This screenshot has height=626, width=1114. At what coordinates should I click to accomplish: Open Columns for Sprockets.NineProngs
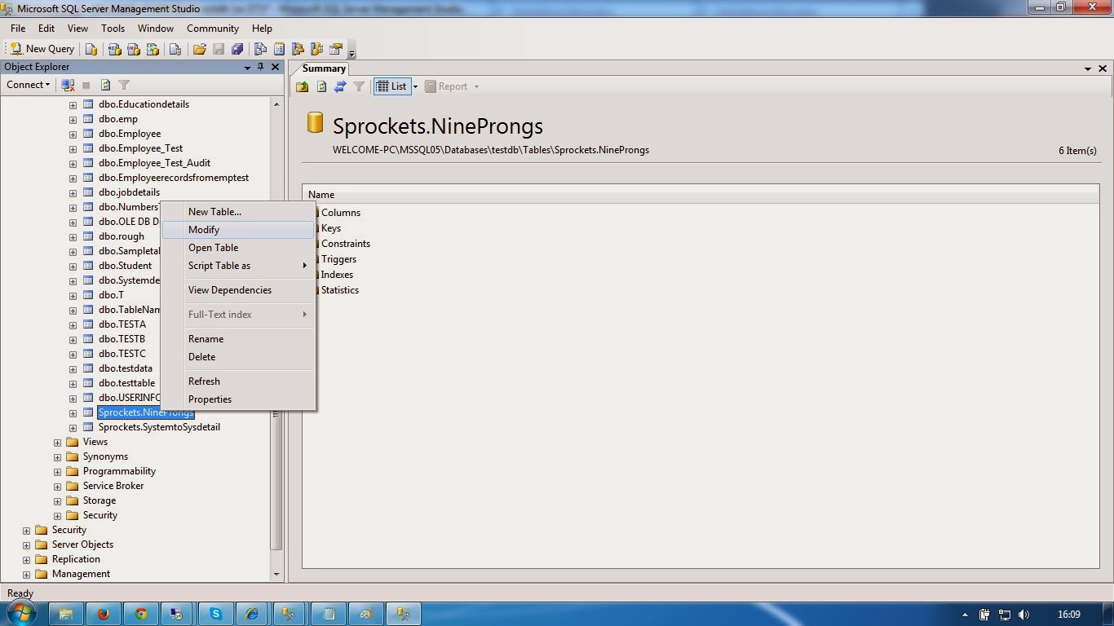[340, 212]
